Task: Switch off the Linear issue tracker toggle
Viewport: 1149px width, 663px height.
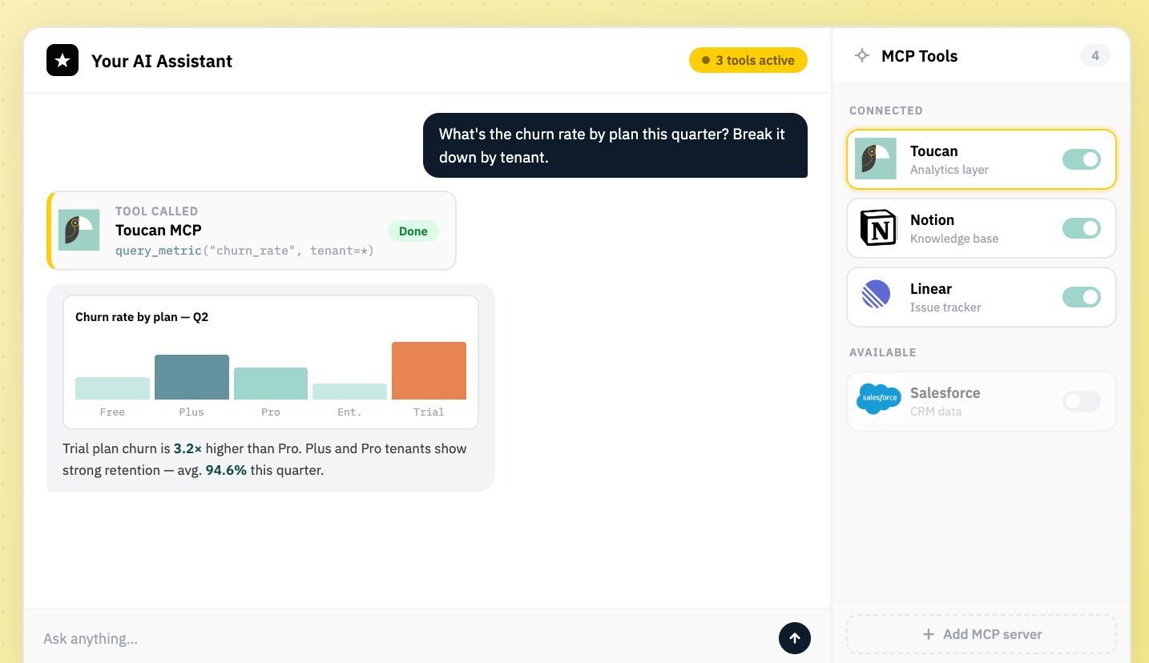Action: [1082, 297]
